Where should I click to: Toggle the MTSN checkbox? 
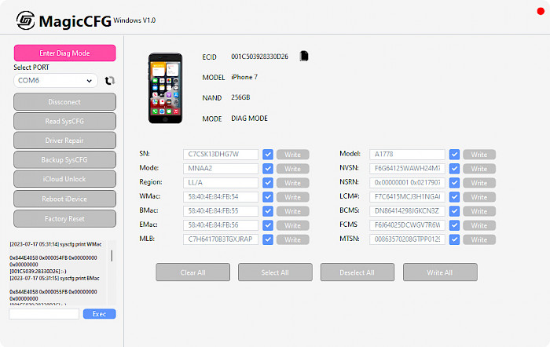click(454, 239)
